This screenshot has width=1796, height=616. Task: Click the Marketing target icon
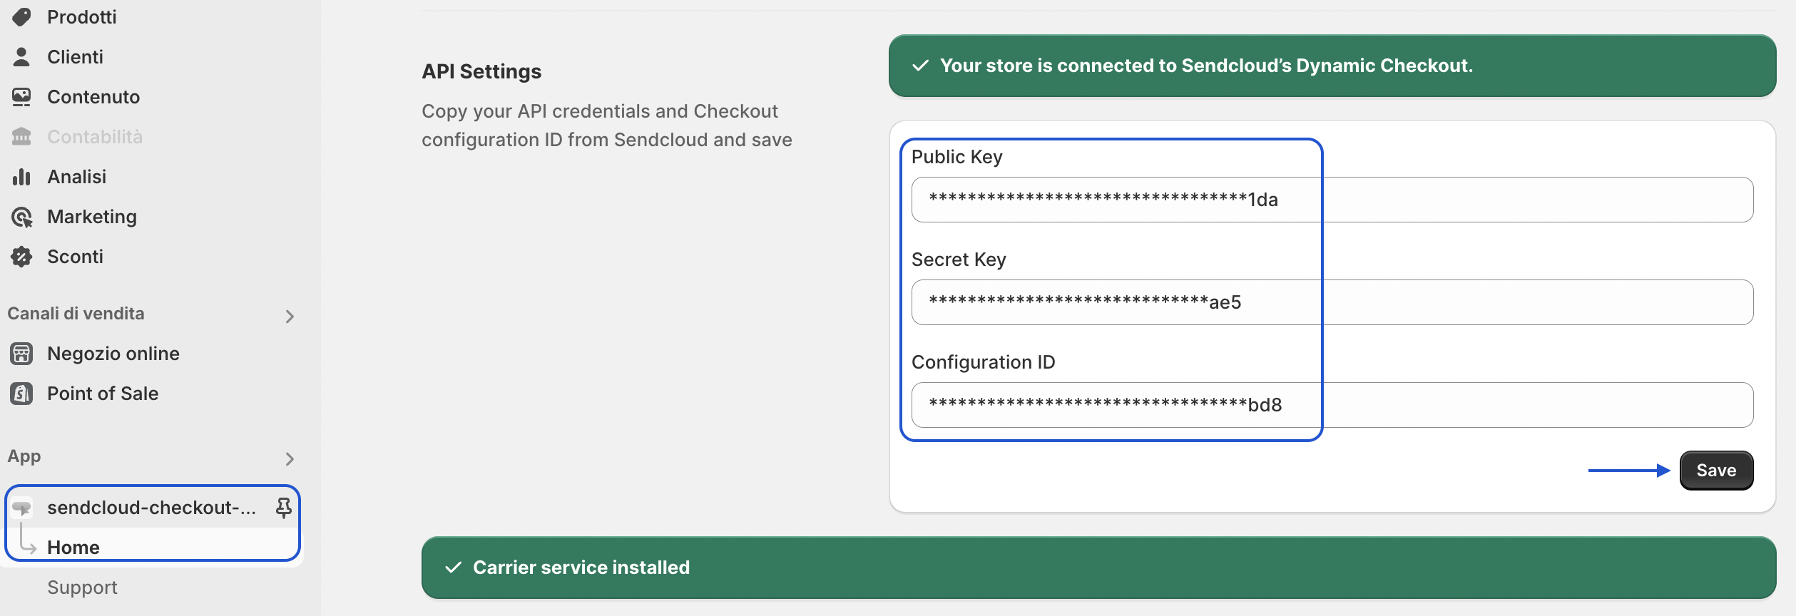click(x=21, y=217)
